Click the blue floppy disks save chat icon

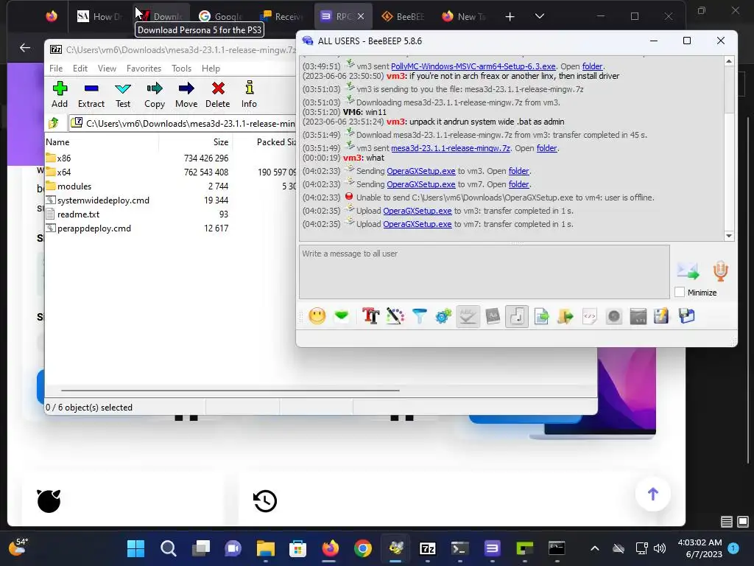pos(686,316)
